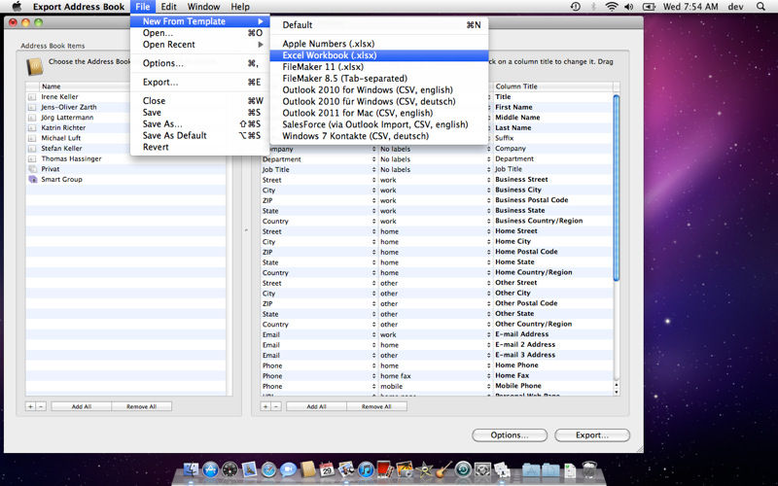Open the Trash in the Dock

coord(589,469)
